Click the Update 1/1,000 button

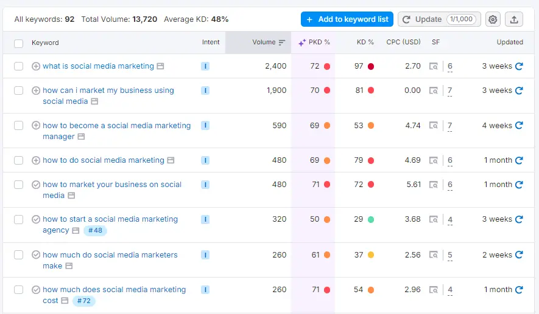(x=439, y=19)
